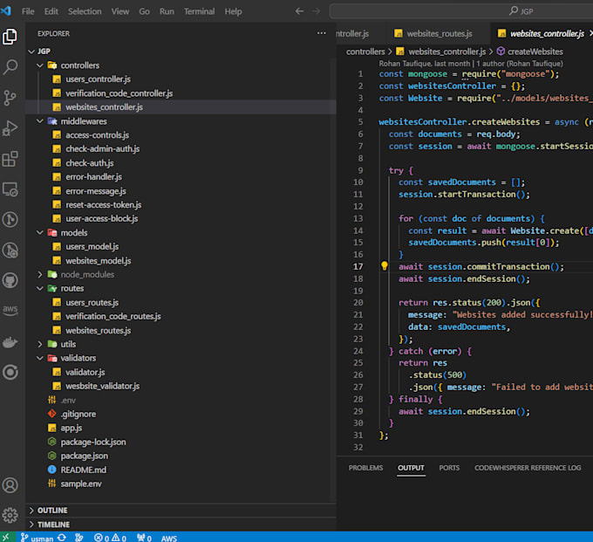Viewport: 593px width, 542px height.
Task: Click the Rohan Taufique author CodeLens
Action: click(470, 63)
